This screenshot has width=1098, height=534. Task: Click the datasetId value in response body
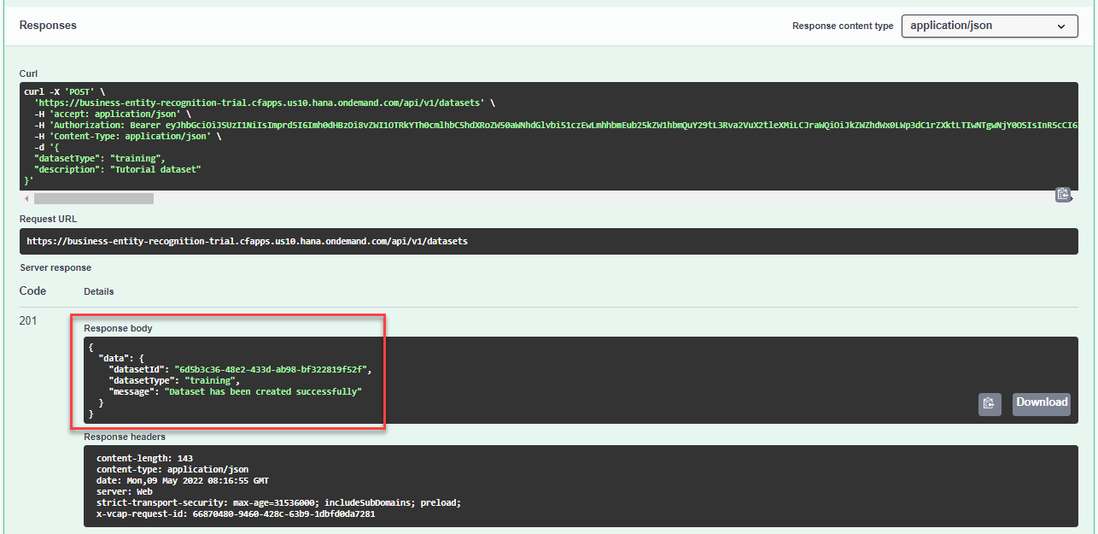(270, 369)
